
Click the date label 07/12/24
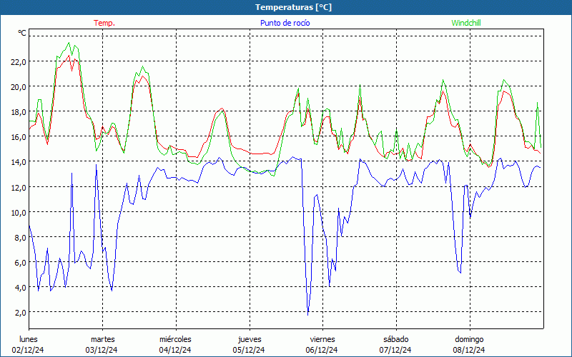395,350
